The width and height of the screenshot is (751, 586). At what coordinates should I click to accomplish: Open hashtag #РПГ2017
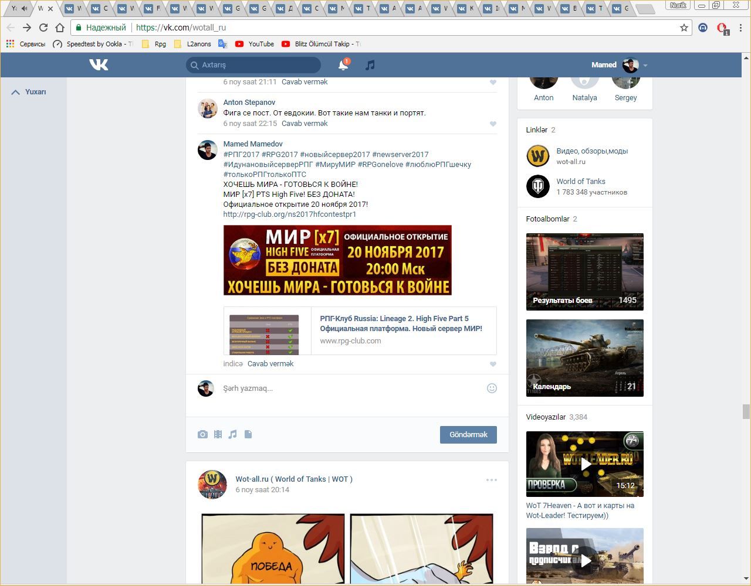[241, 155]
